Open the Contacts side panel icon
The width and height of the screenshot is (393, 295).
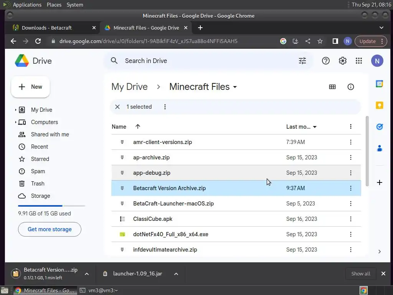(380, 148)
